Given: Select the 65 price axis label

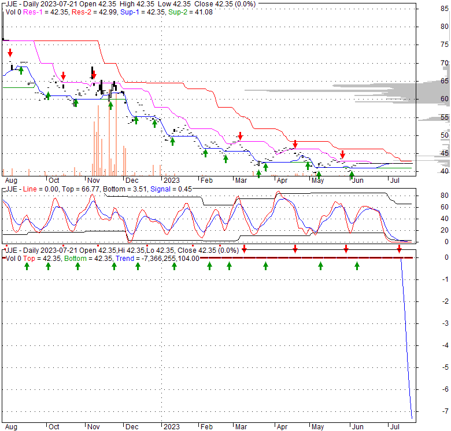Looking at the screenshot, I should point(445,81).
